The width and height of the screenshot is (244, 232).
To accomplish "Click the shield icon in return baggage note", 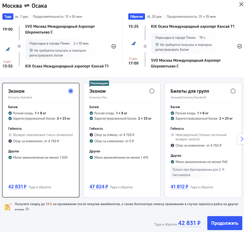I will 157,45.
